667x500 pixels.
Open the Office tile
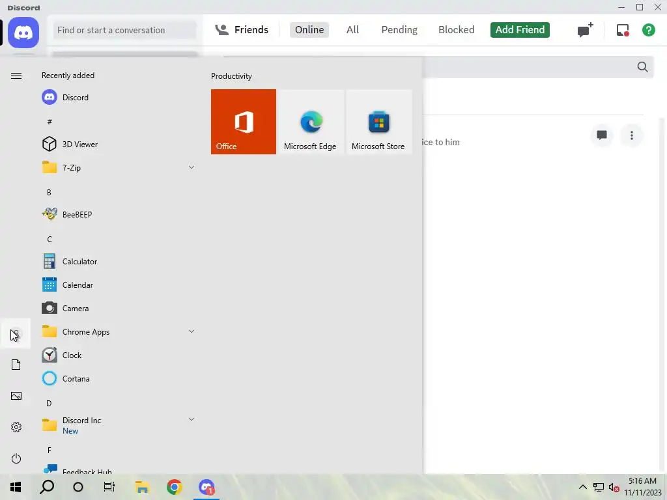pyautogui.click(x=244, y=122)
